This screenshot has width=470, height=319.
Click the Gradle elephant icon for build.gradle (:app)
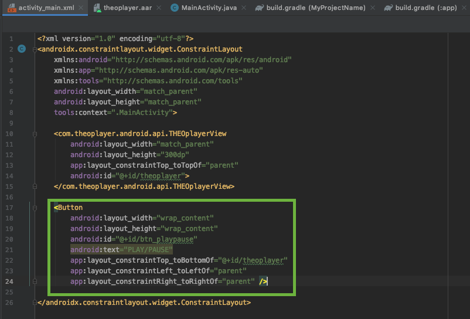click(388, 8)
